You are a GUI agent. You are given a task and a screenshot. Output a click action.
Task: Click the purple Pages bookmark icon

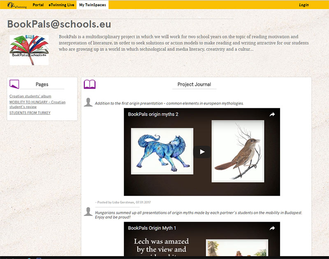point(14,84)
